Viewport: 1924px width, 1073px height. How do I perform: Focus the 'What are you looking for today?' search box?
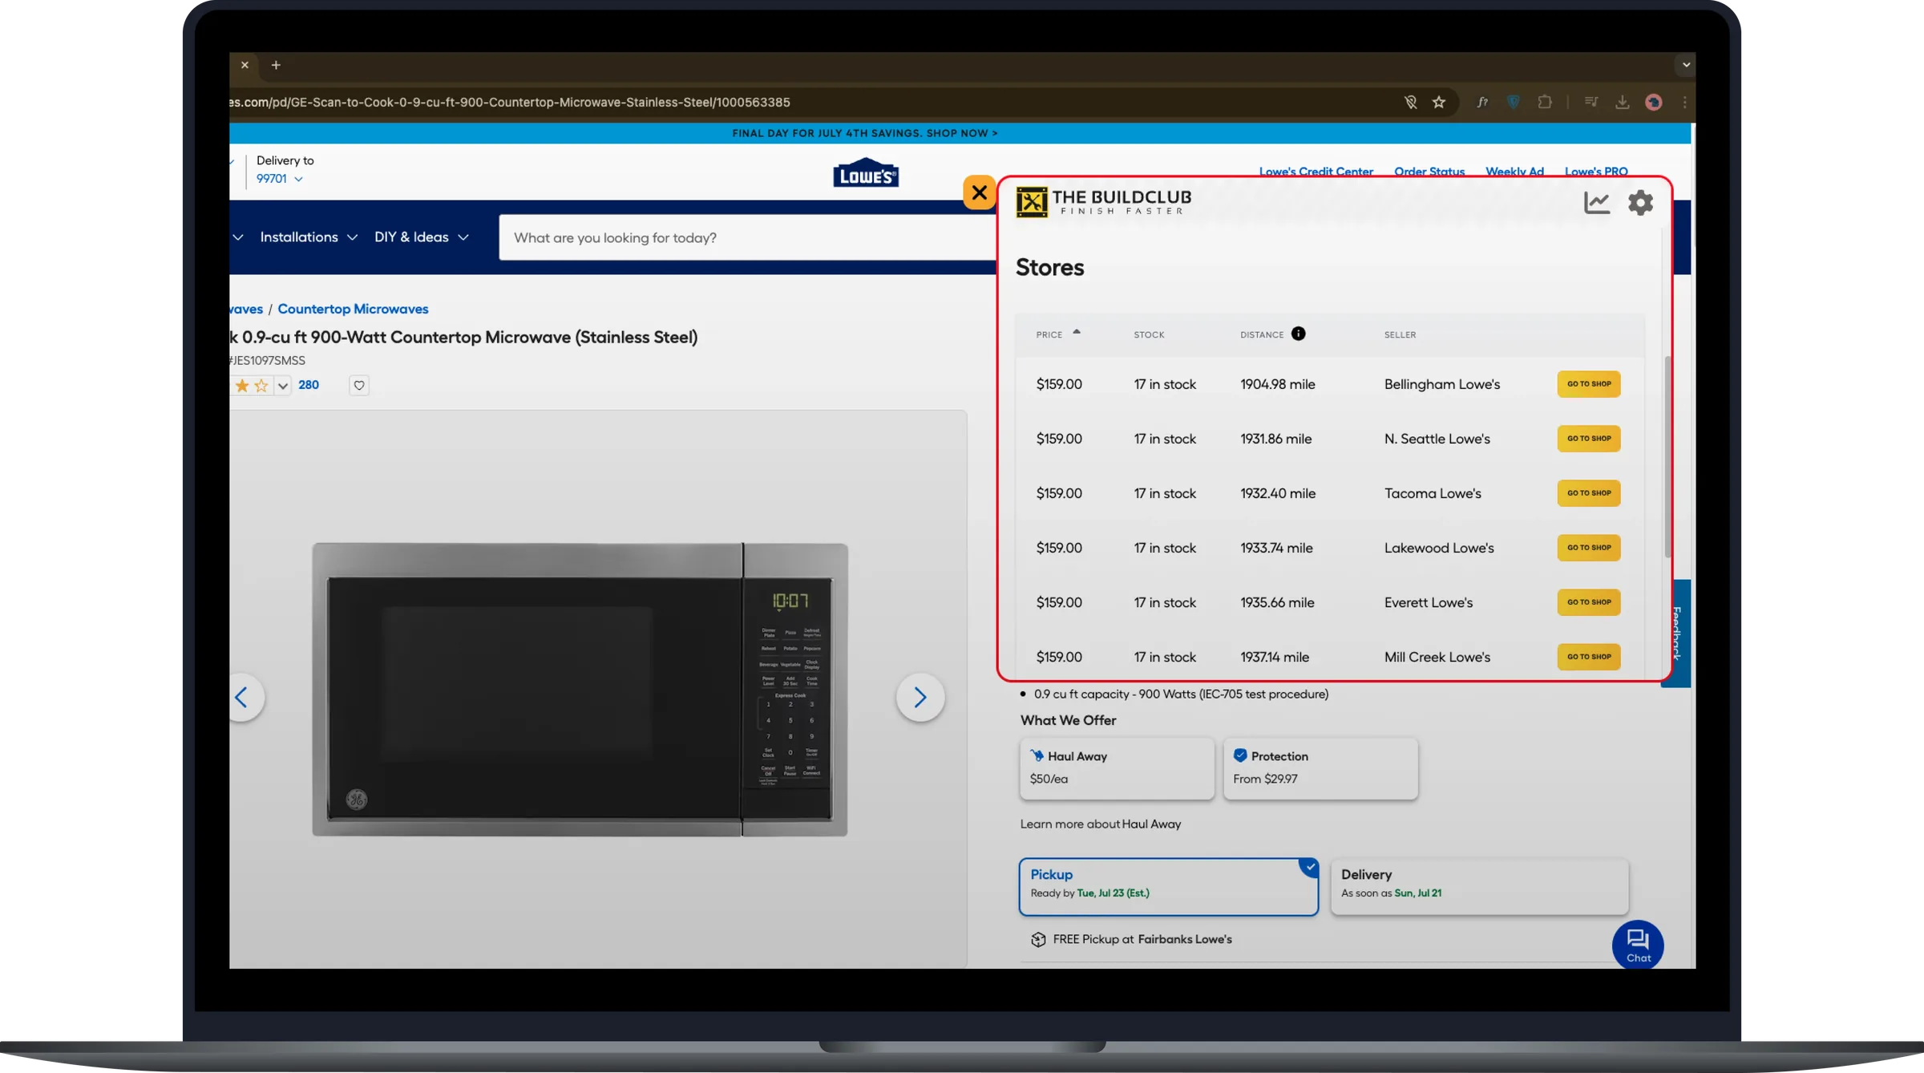pos(746,237)
